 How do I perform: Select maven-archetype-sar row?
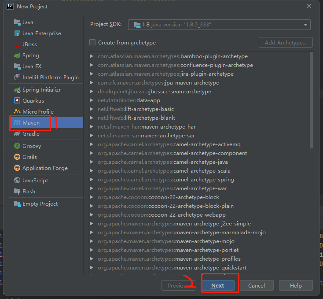199,136
